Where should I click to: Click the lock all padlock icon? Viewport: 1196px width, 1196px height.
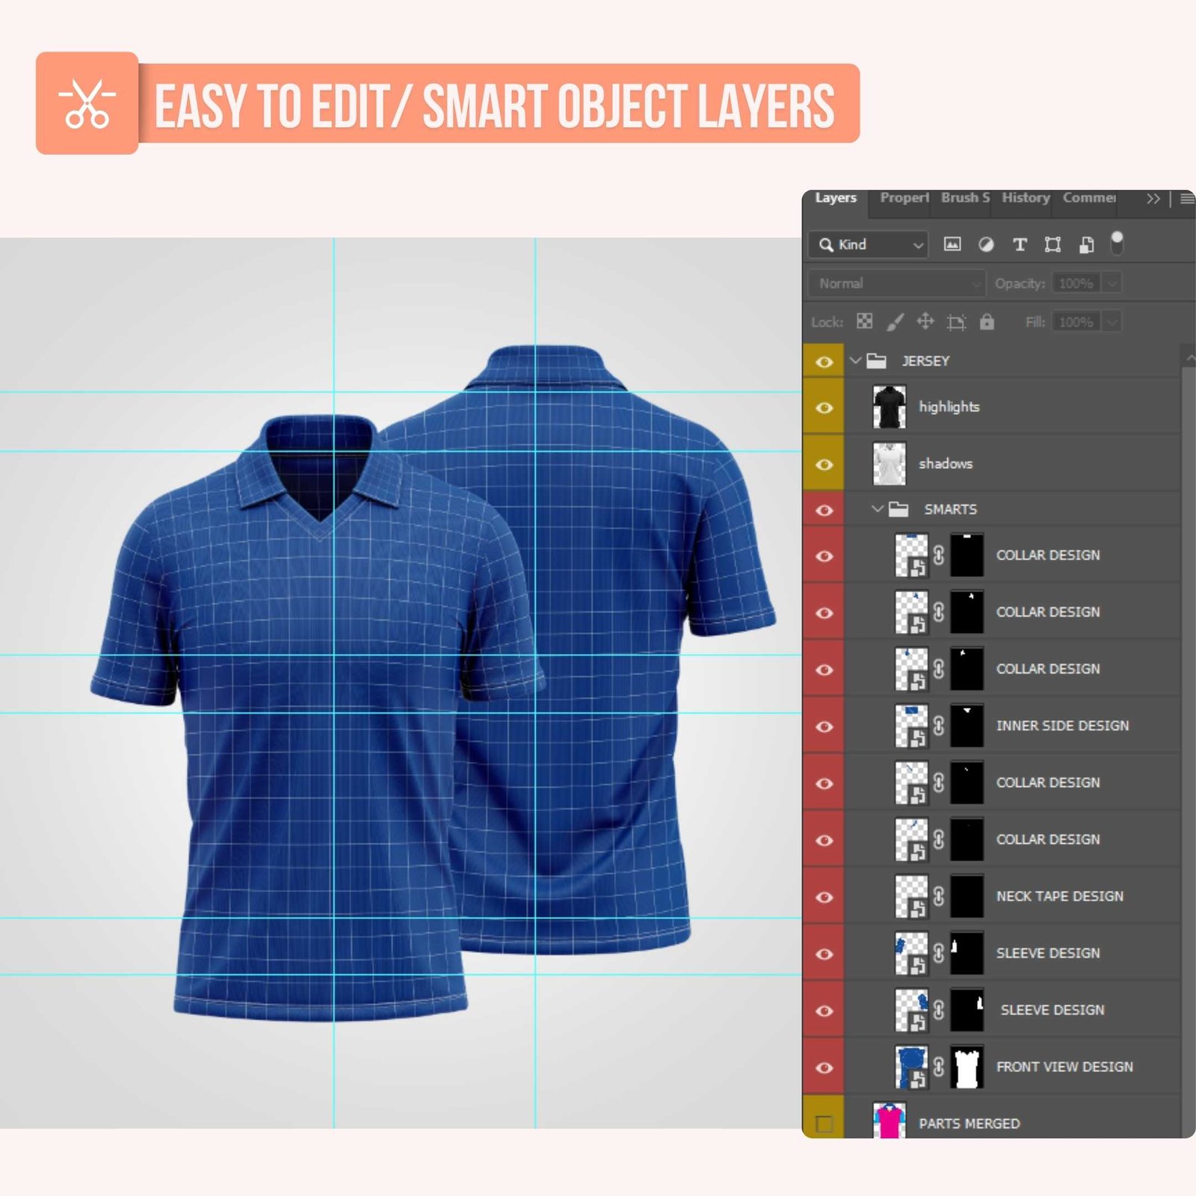pyautogui.click(x=987, y=321)
